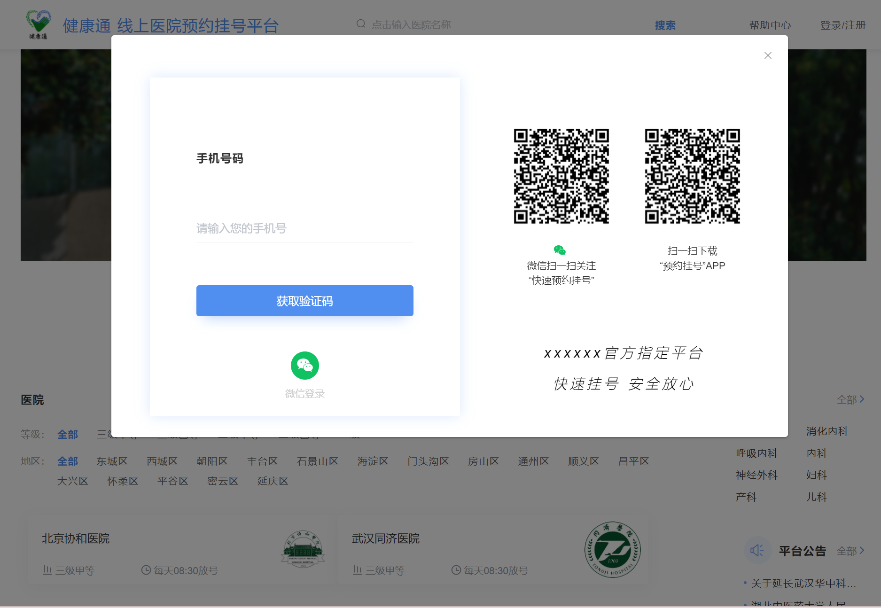Click clock icon in 武汉同济医院 card
The width and height of the screenshot is (881, 608).
[x=456, y=570]
